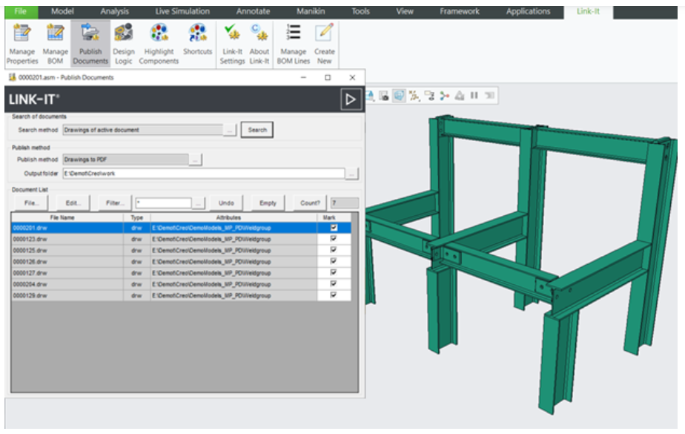Click the Search method field

(x=143, y=130)
